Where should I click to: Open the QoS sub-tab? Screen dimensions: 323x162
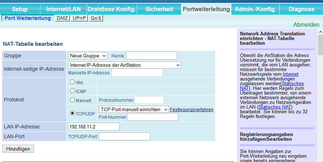pyautogui.click(x=96, y=18)
